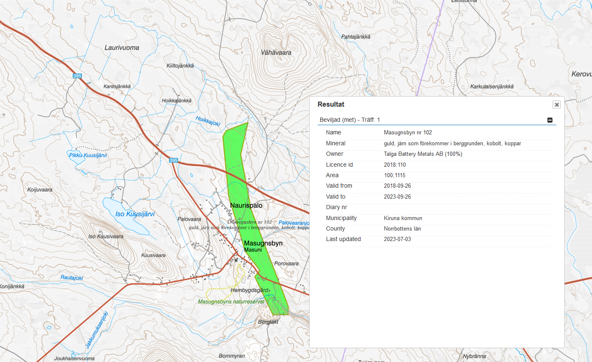Select municipality value 'Kiruna kommun'
Screen dimensions: 592x362
[403, 218]
